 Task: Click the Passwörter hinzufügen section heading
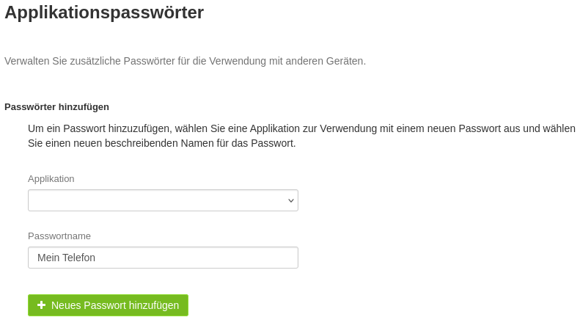[56, 107]
